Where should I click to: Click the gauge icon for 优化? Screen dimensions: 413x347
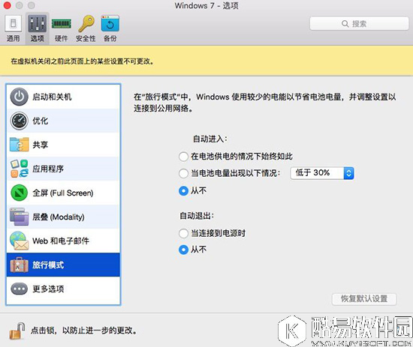19,121
